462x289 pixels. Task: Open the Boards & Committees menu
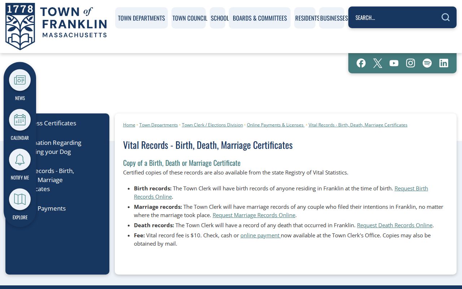260,18
